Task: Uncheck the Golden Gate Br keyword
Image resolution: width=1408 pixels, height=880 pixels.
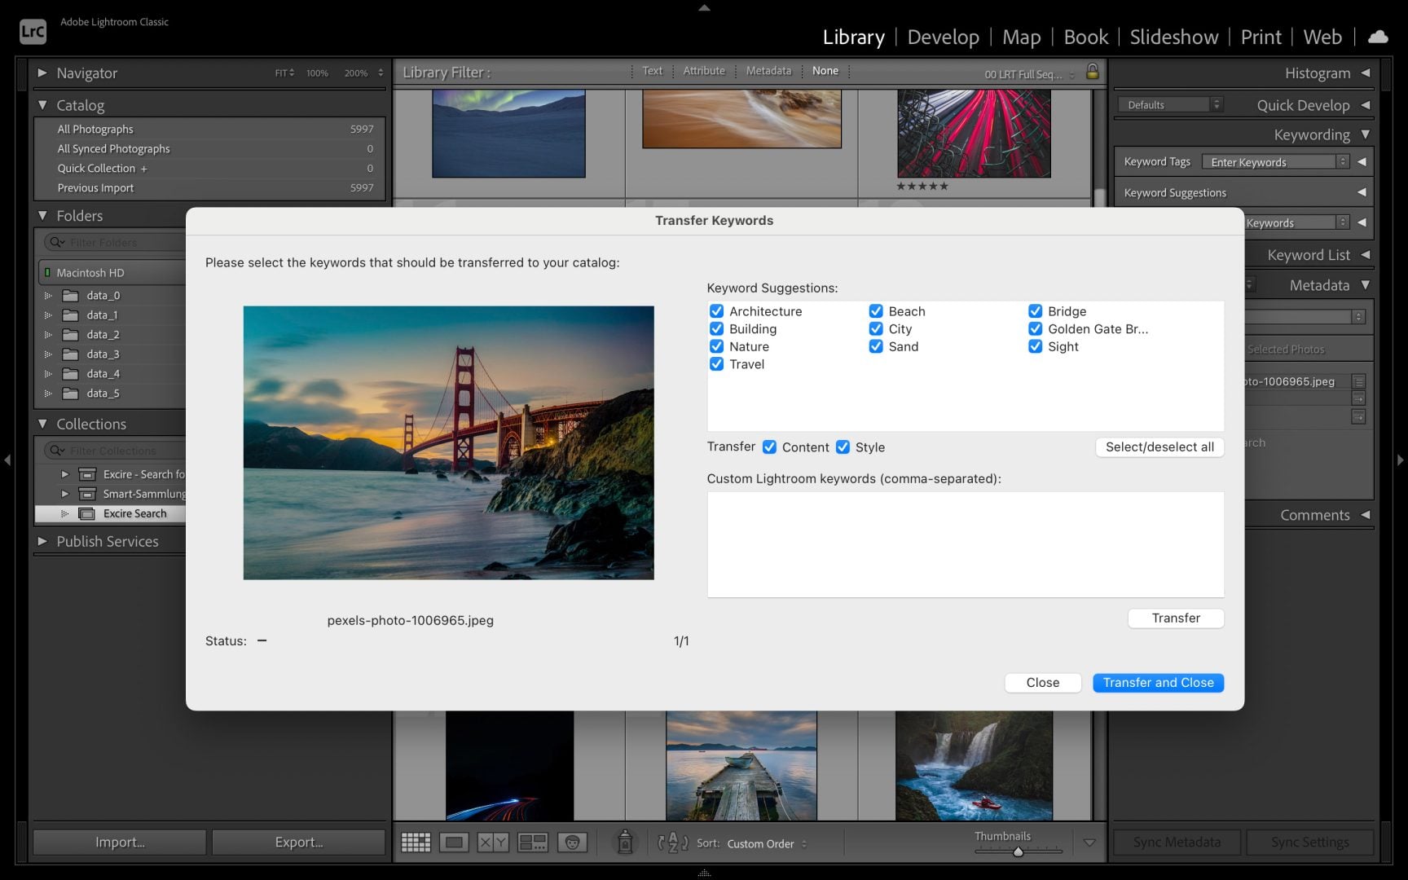Action: (x=1035, y=329)
